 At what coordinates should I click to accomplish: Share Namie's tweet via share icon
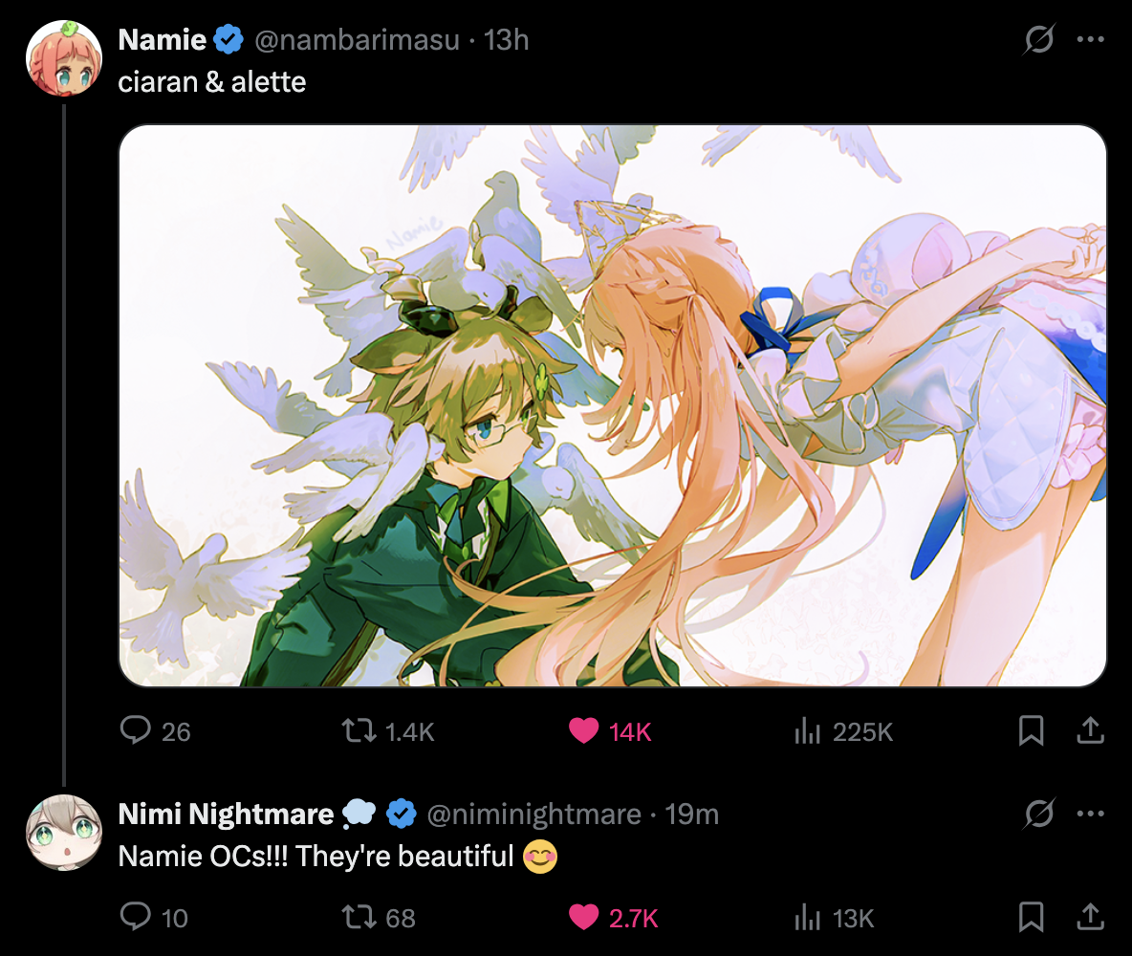point(1090,730)
